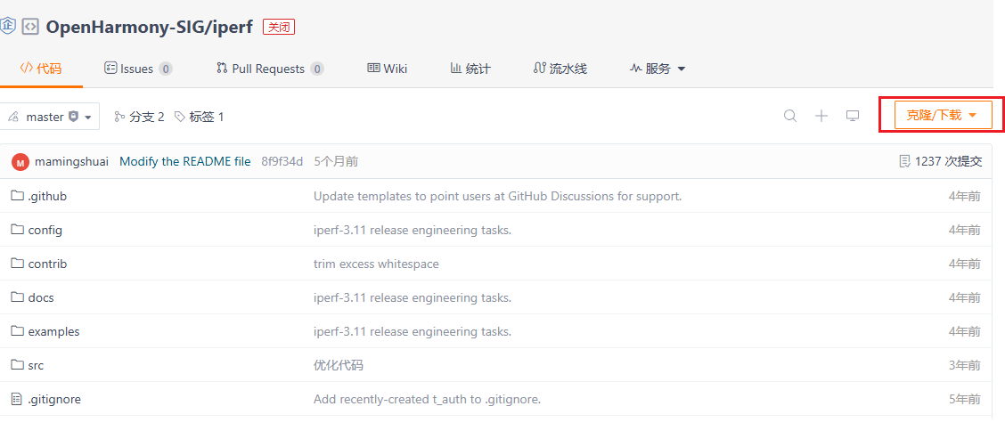Click the commit history icon beside 1237 次提交
This screenshot has width=1005, height=447.
[x=905, y=161]
